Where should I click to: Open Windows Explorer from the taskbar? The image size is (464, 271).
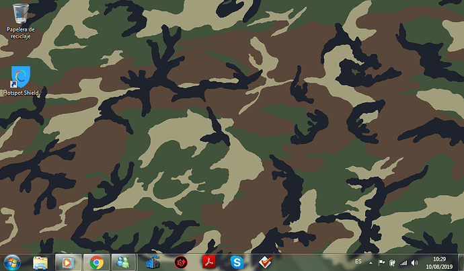[x=40, y=262]
